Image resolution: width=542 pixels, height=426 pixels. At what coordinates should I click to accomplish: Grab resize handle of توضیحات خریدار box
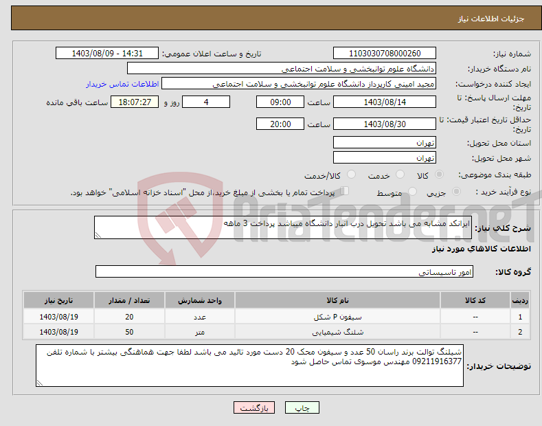(40, 383)
